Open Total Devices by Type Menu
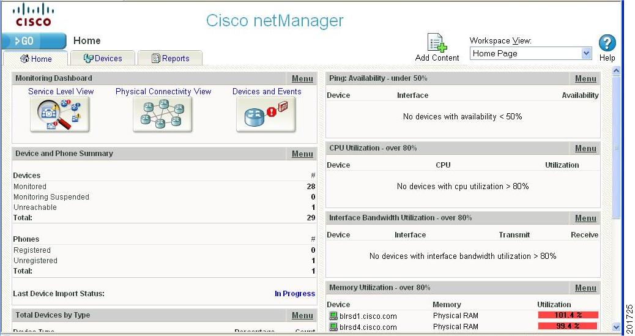Image resolution: width=635 pixels, height=336 pixels. pos(302,315)
